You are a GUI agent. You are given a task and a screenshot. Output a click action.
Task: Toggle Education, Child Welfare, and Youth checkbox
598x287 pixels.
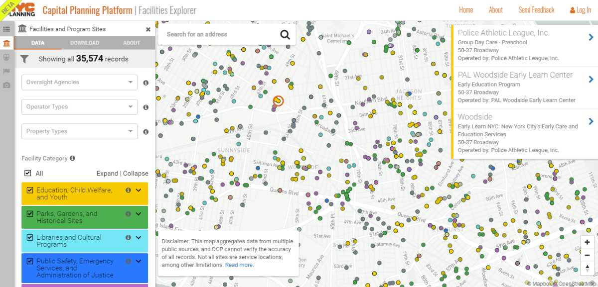pyautogui.click(x=30, y=190)
